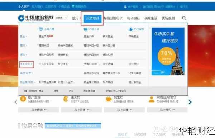Select 小微企业 in the top blue bar

[64, 6]
